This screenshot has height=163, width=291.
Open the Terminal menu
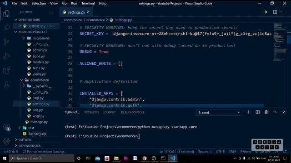88,3
